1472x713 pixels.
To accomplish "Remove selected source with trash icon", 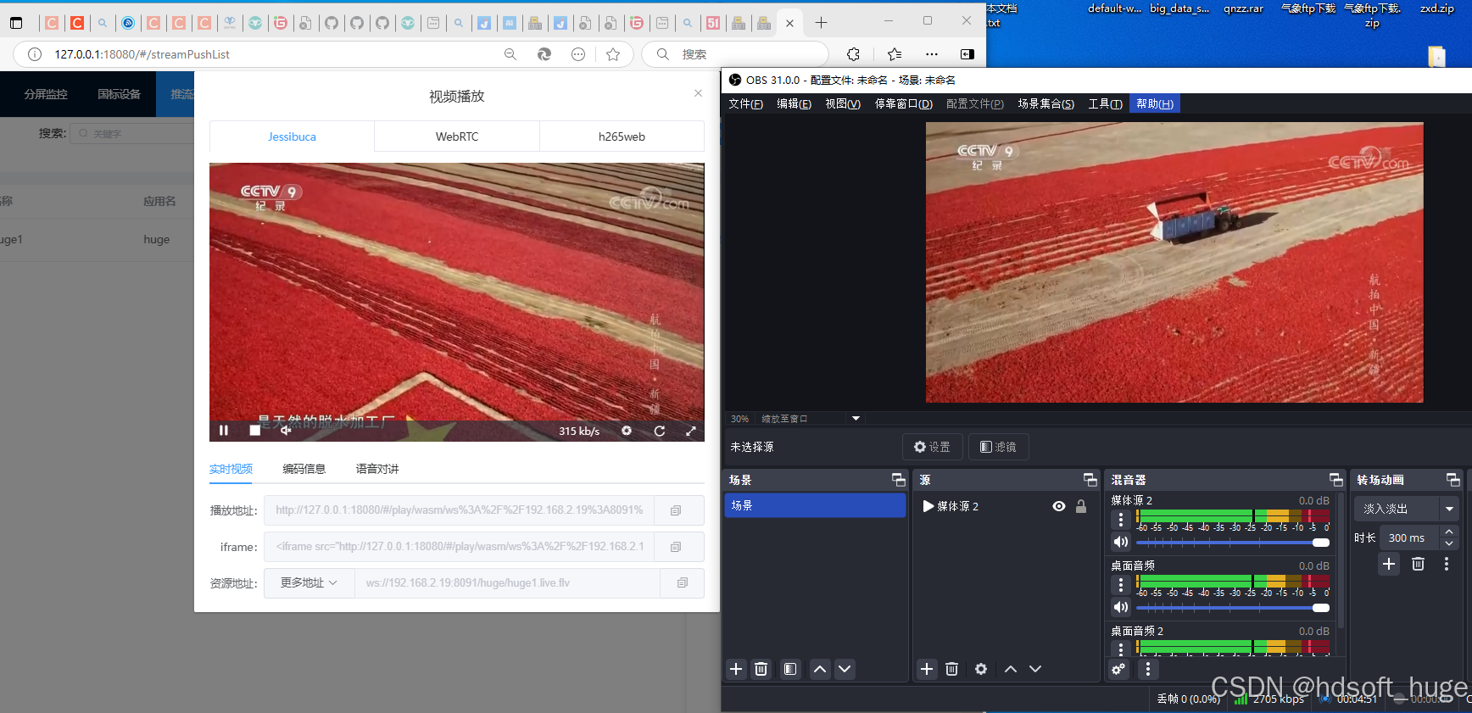I will (951, 669).
